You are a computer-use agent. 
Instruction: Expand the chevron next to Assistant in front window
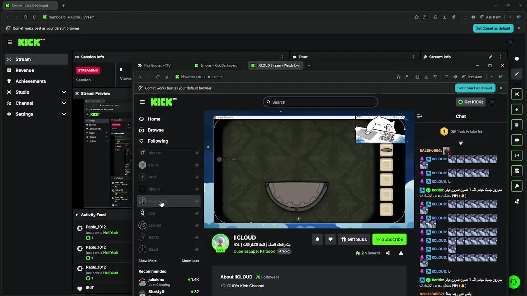[492, 77]
